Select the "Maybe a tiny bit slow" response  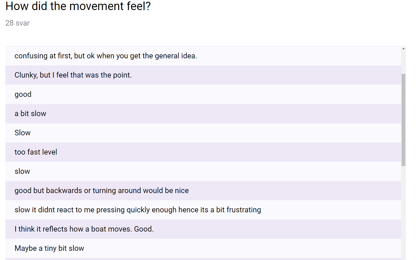pyautogui.click(x=49, y=248)
